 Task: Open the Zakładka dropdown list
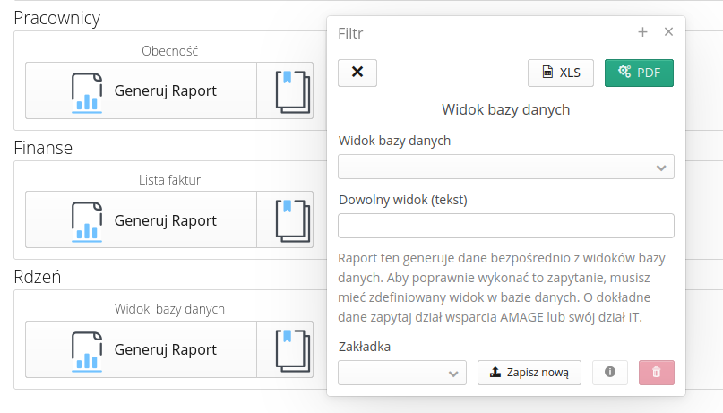pyautogui.click(x=401, y=373)
